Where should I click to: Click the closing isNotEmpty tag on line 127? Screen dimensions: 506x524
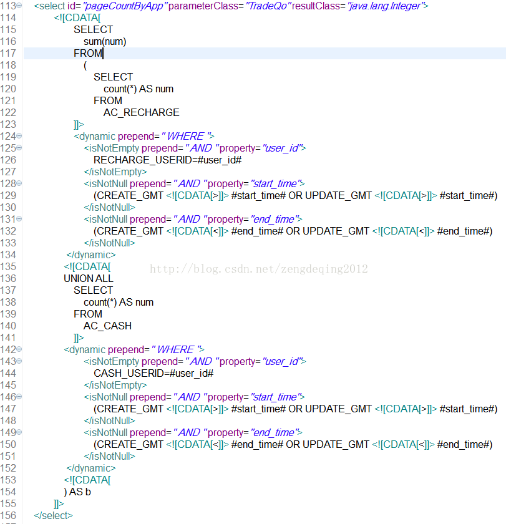(x=115, y=172)
